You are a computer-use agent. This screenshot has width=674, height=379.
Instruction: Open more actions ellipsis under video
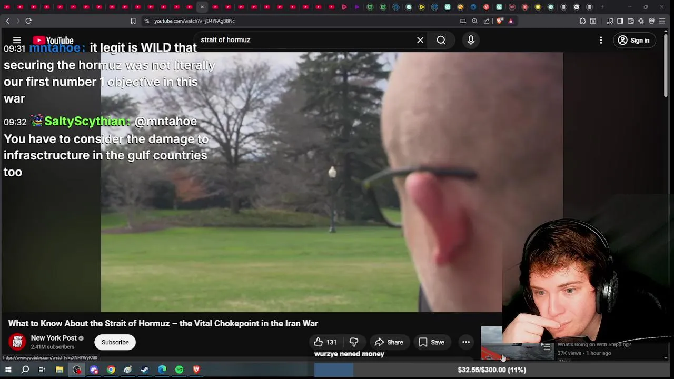pos(466,342)
